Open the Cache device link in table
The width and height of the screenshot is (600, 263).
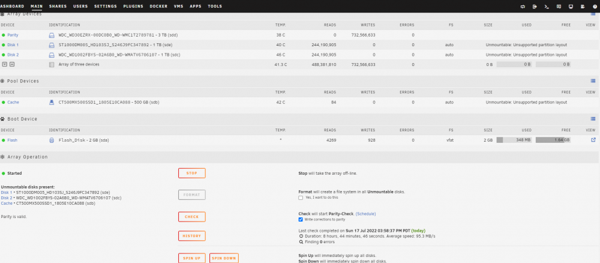click(x=13, y=103)
